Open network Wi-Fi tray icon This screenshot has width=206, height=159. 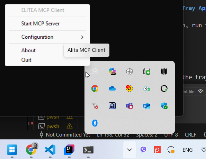coord(203,150)
